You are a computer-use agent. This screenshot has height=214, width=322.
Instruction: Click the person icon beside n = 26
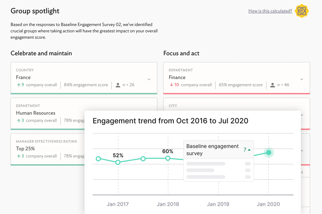pos(118,85)
